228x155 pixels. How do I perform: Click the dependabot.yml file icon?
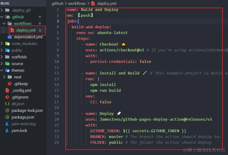10,37
